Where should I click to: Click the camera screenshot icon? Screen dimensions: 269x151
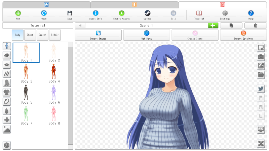coord(261,57)
